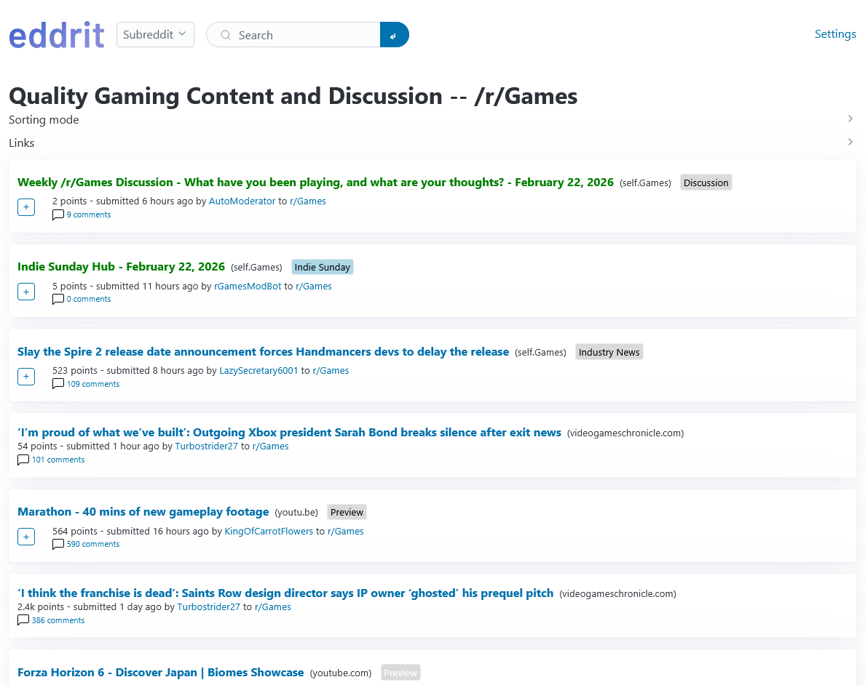This screenshot has width=865, height=685.
Task: Click the search submit arrow button
Action: (394, 35)
